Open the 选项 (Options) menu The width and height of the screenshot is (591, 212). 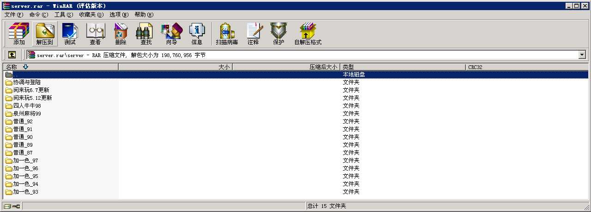pos(119,15)
